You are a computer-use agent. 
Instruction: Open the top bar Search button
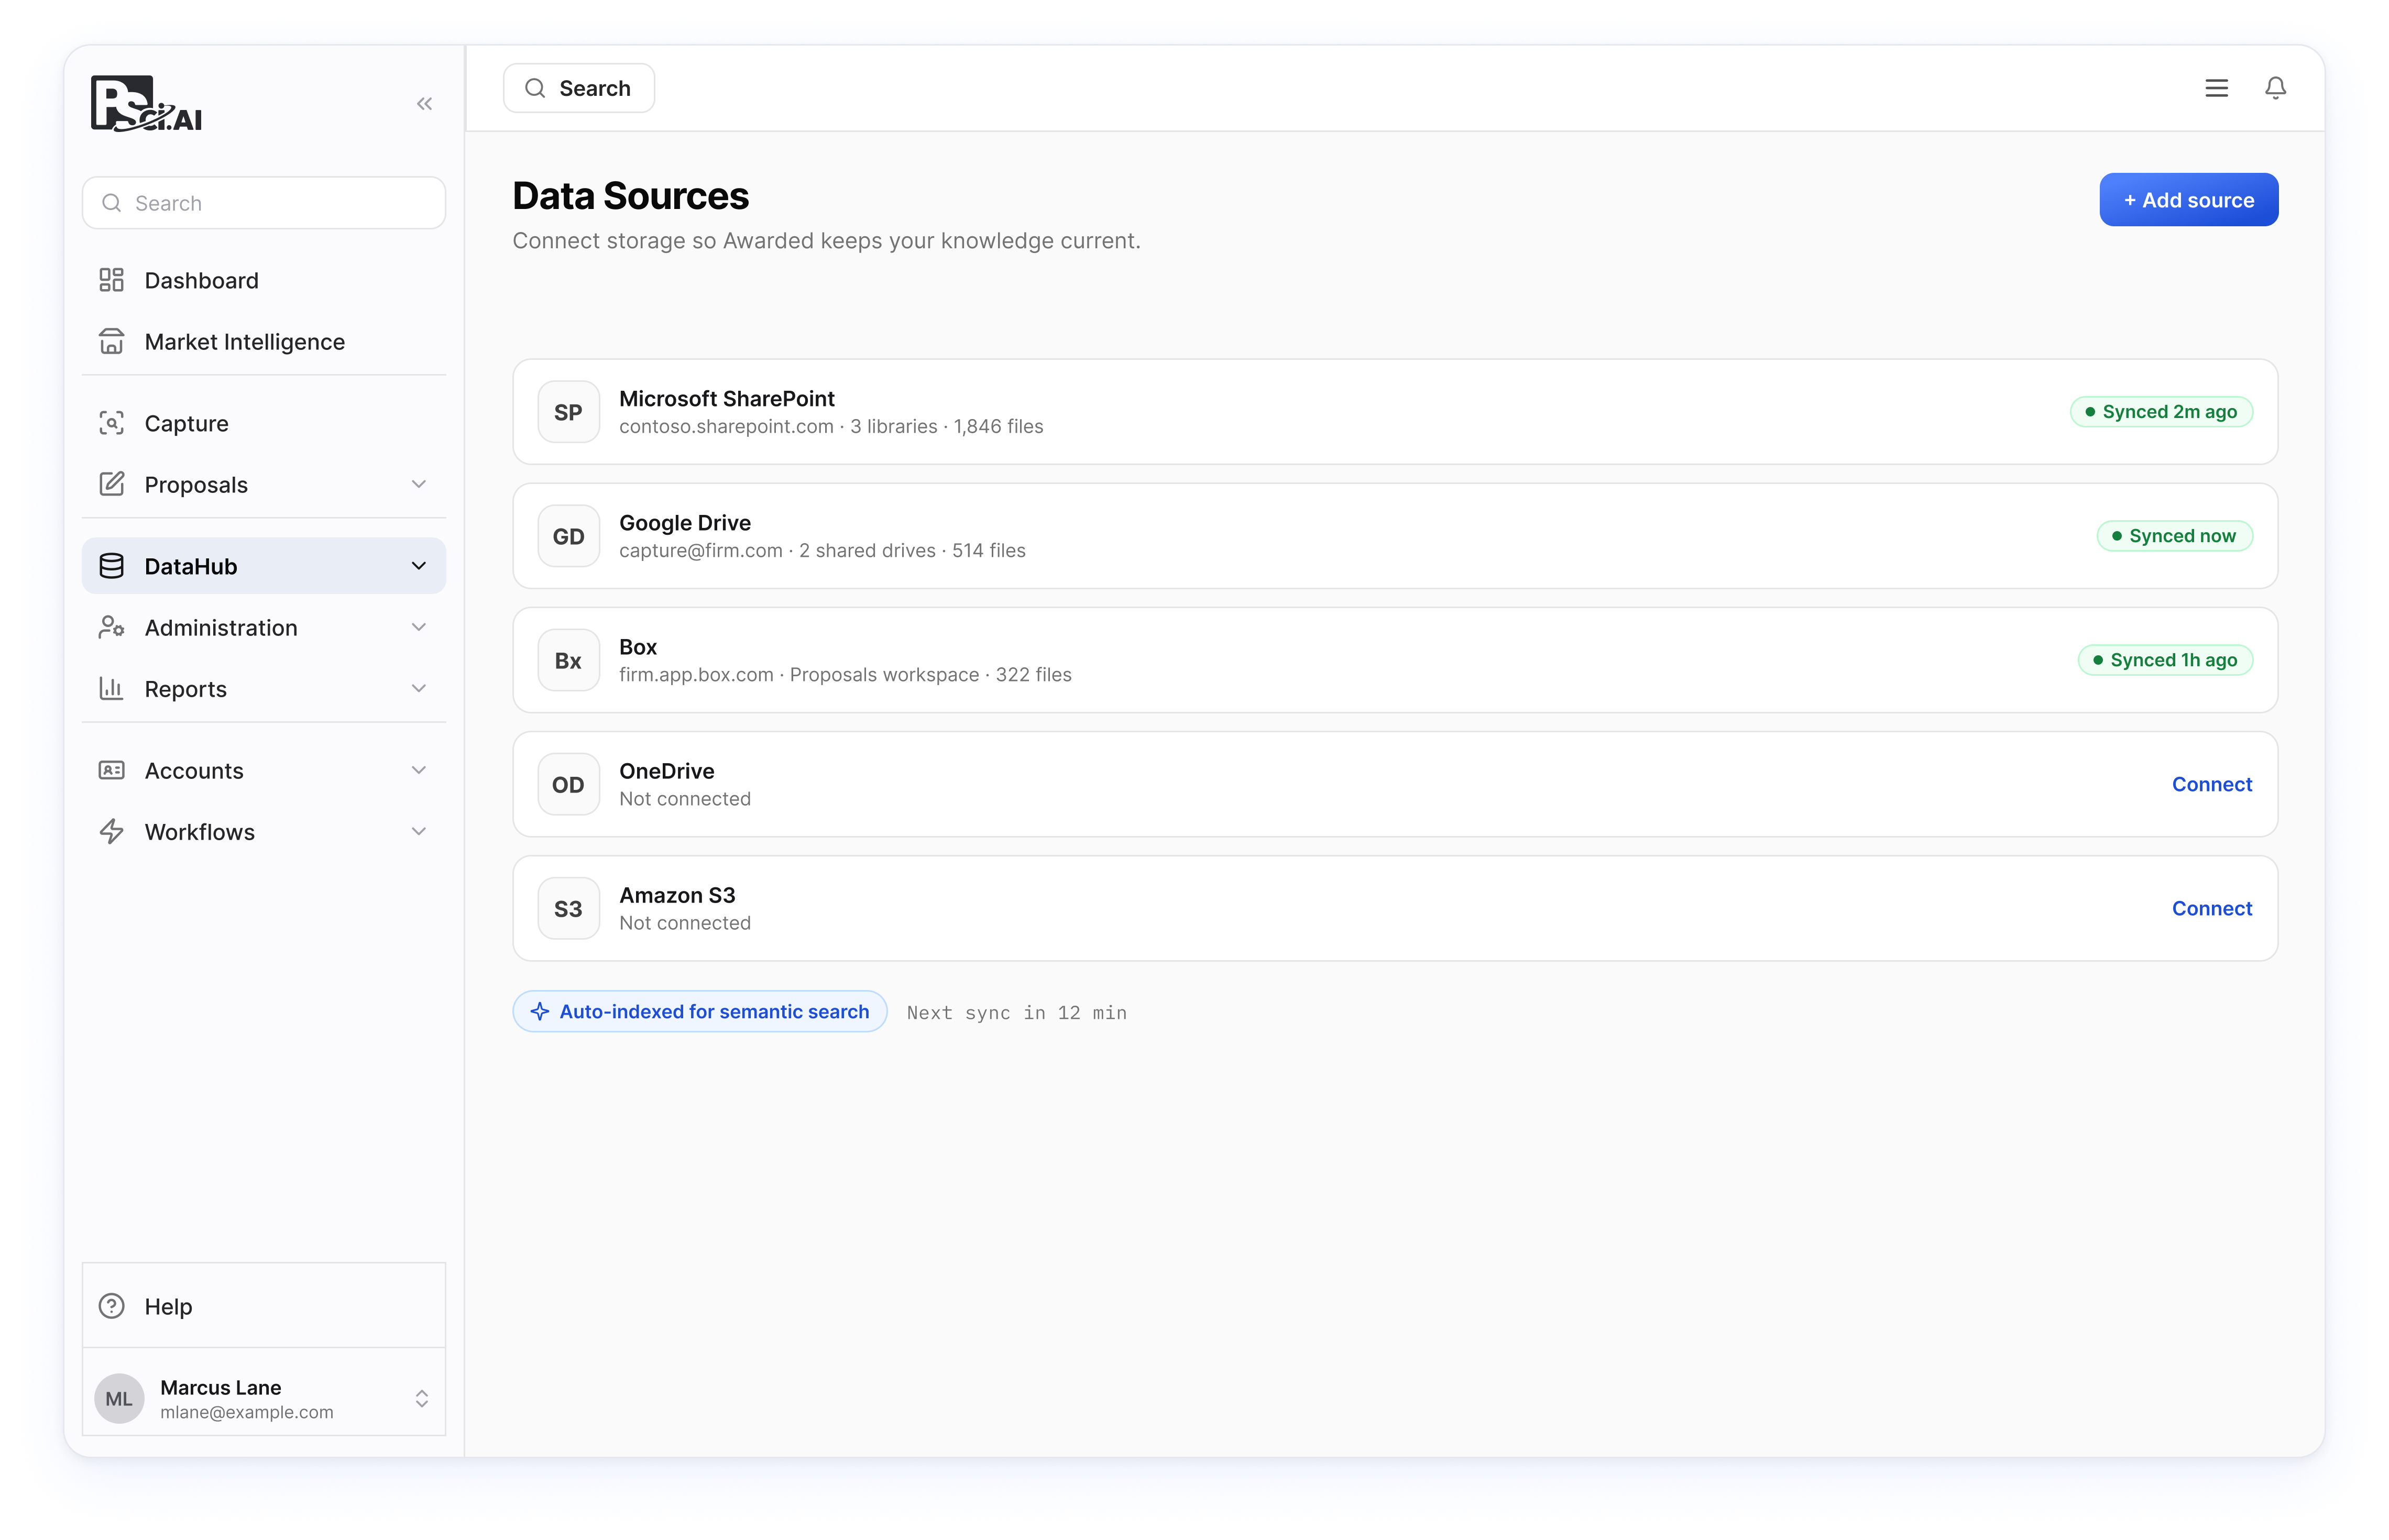point(579,88)
